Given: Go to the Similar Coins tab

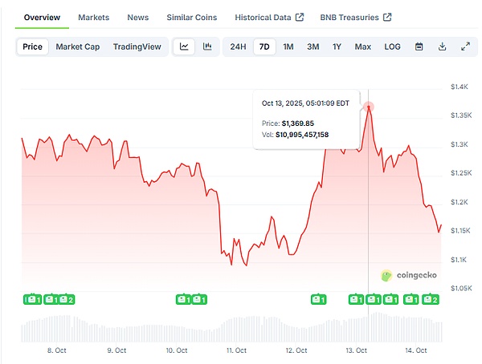Looking at the screenshot, I should pyautogui.click(x=191, y=17).
